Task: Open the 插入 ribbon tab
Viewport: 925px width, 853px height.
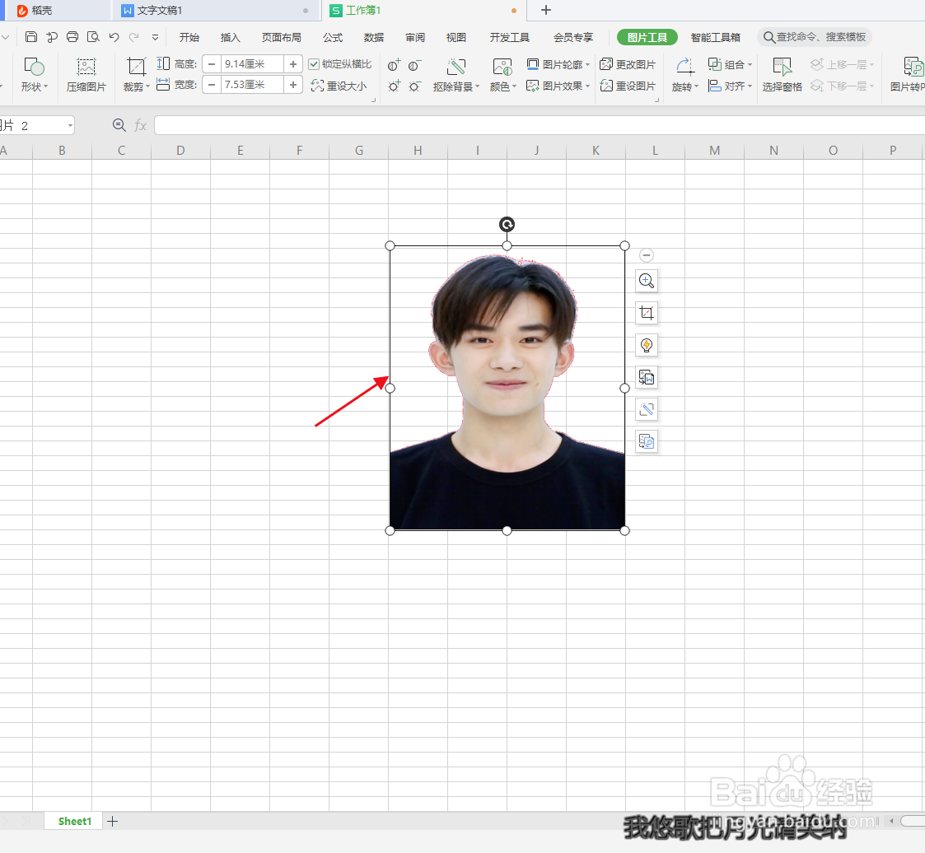Action: pyautogui.click(x=230, y=37)
